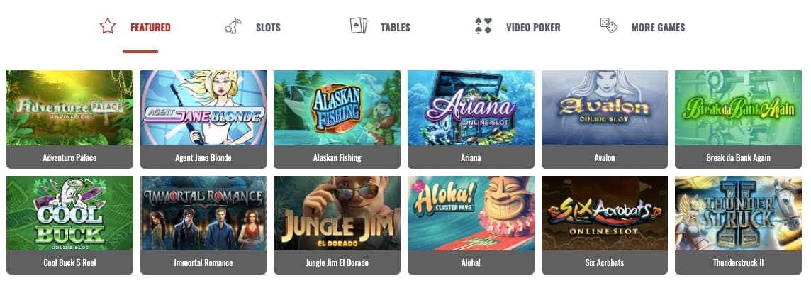Open the More Games tab

click(x=658, y=28)
